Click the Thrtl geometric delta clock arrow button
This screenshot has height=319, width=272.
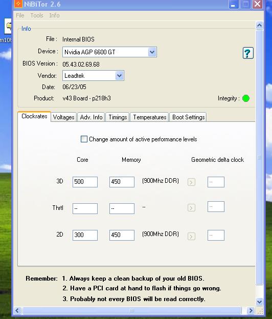tap(191, 208)
